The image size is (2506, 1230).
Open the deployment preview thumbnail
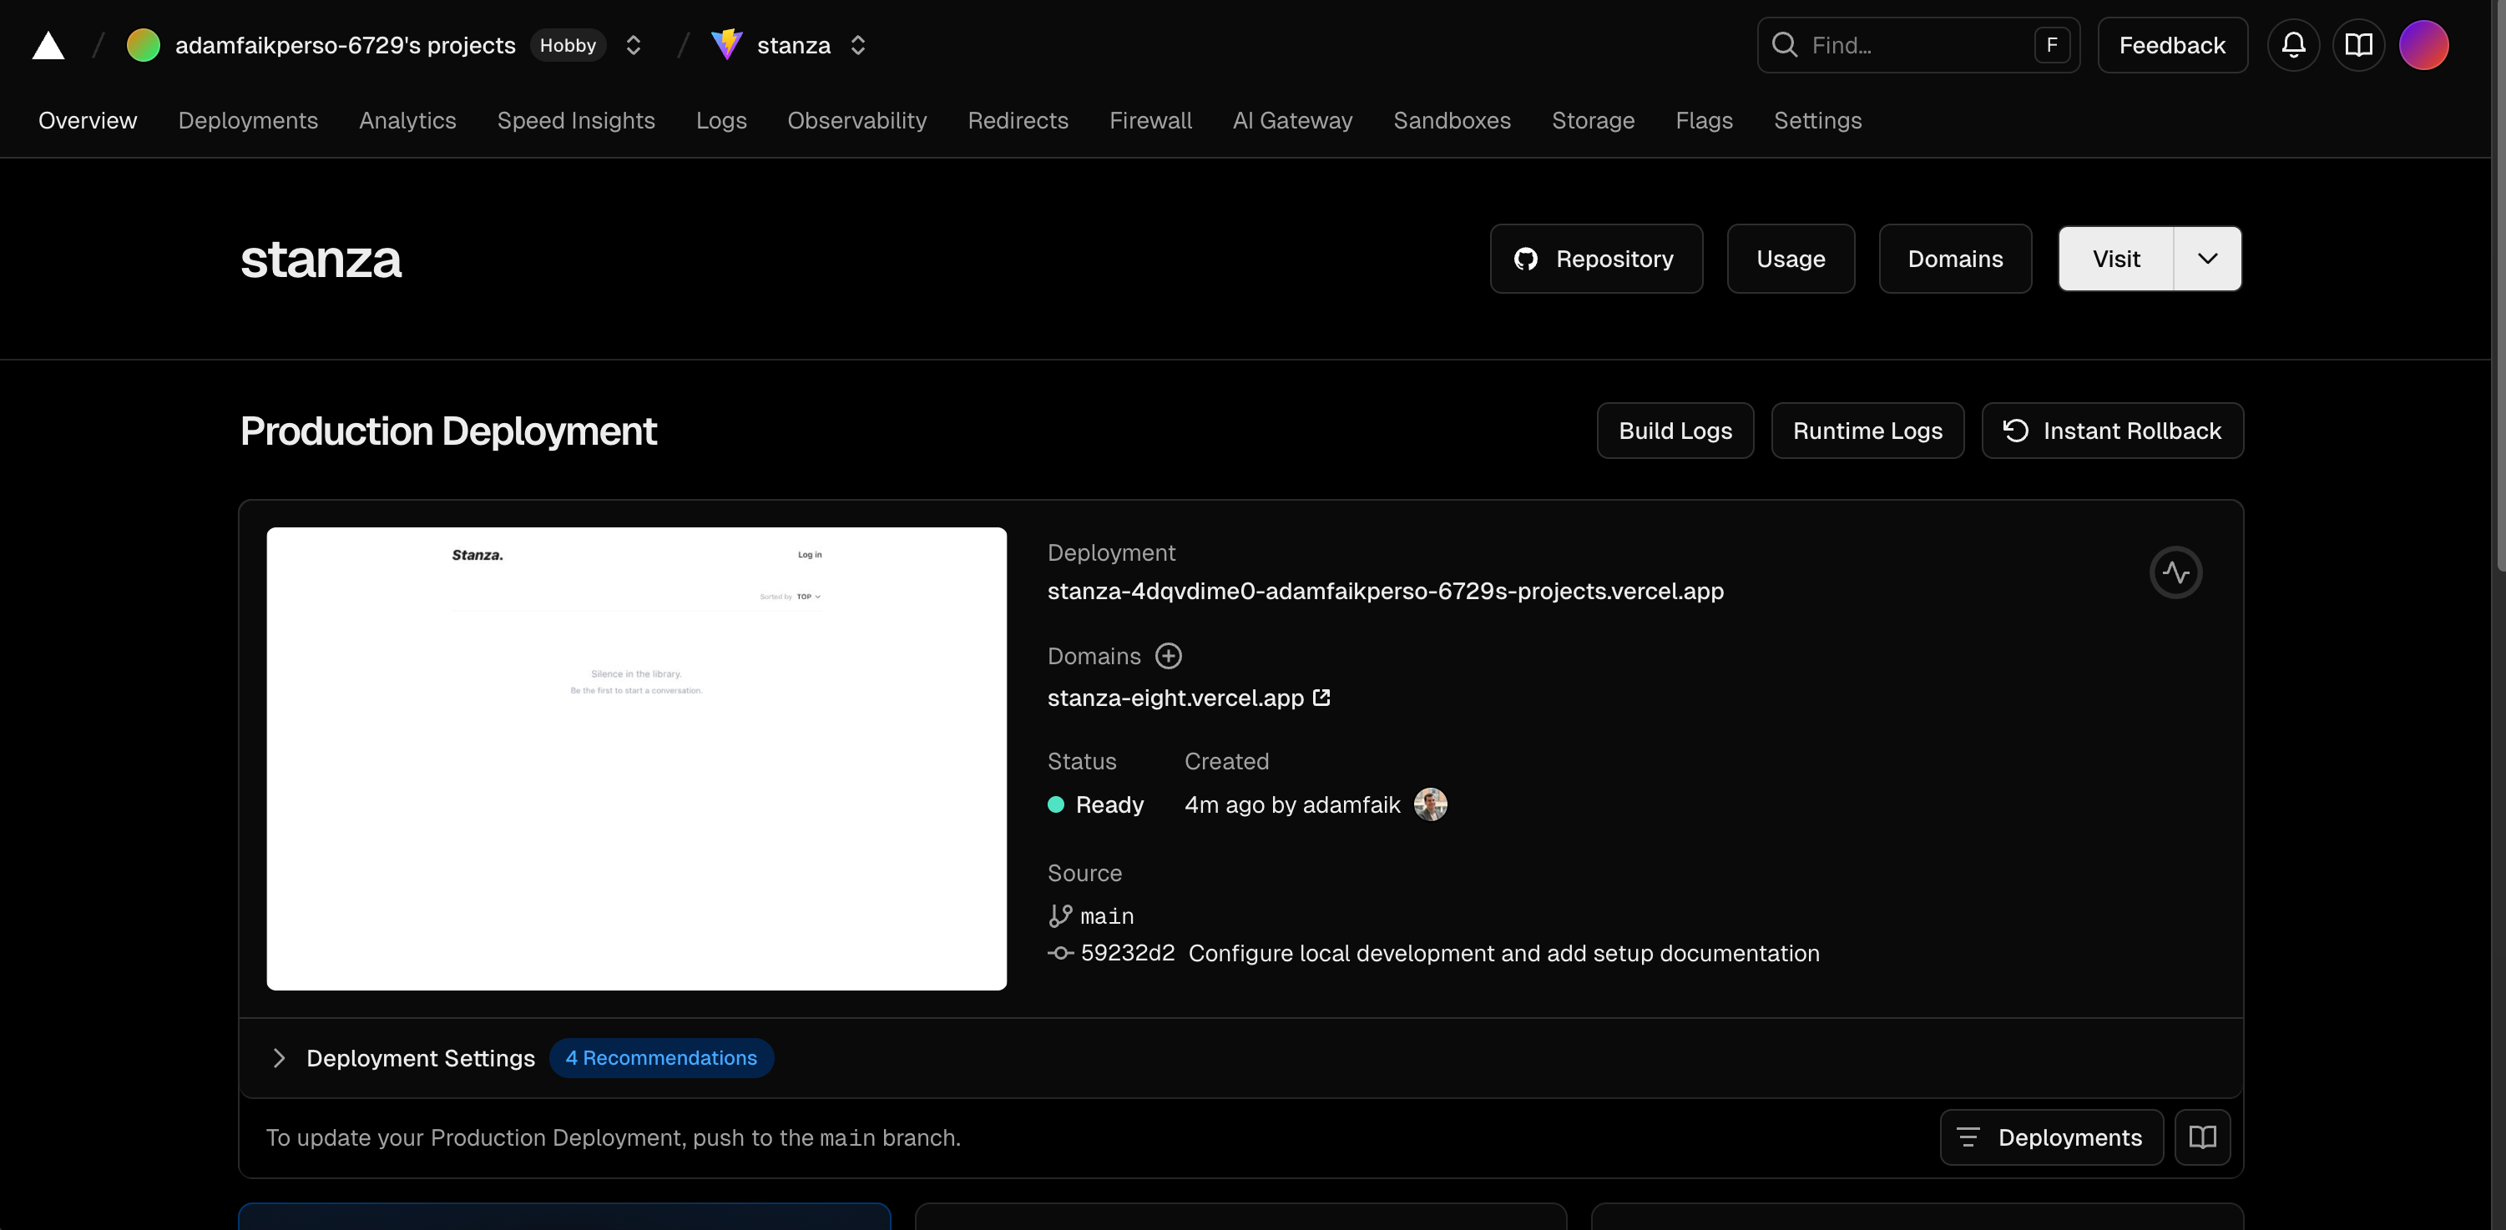tap(636, 759)
